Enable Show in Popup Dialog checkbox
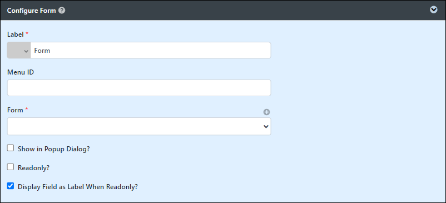Viewport: 446px width, 203px height. (11, 148)
